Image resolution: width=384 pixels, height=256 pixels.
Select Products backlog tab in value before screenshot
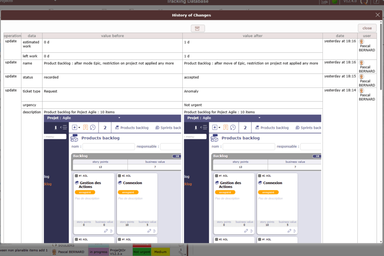pyautogui.click(x=132, y=128)
